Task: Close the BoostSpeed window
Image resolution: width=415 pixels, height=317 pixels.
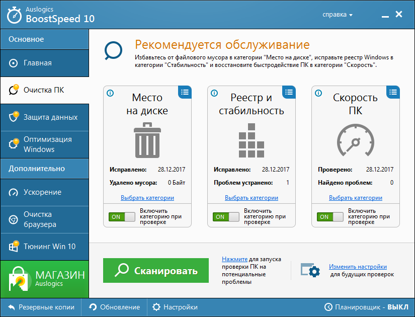Action: coord(399,14)
